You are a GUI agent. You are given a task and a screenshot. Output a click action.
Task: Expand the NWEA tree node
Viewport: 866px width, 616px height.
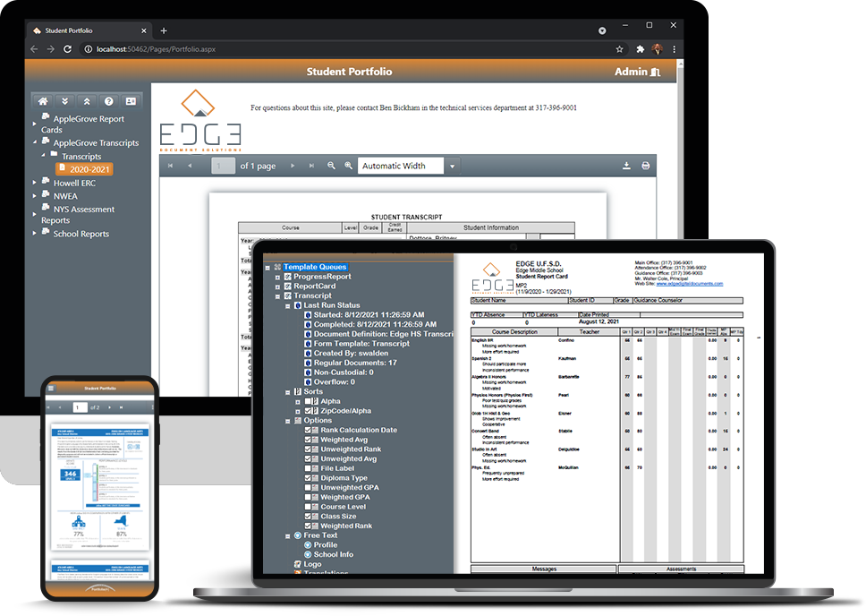(x=34, y=196)
